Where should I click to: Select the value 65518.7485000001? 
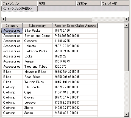[75, 51]
